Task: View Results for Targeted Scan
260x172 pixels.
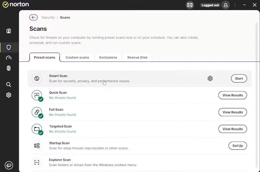Action: [x=233, y=129]
